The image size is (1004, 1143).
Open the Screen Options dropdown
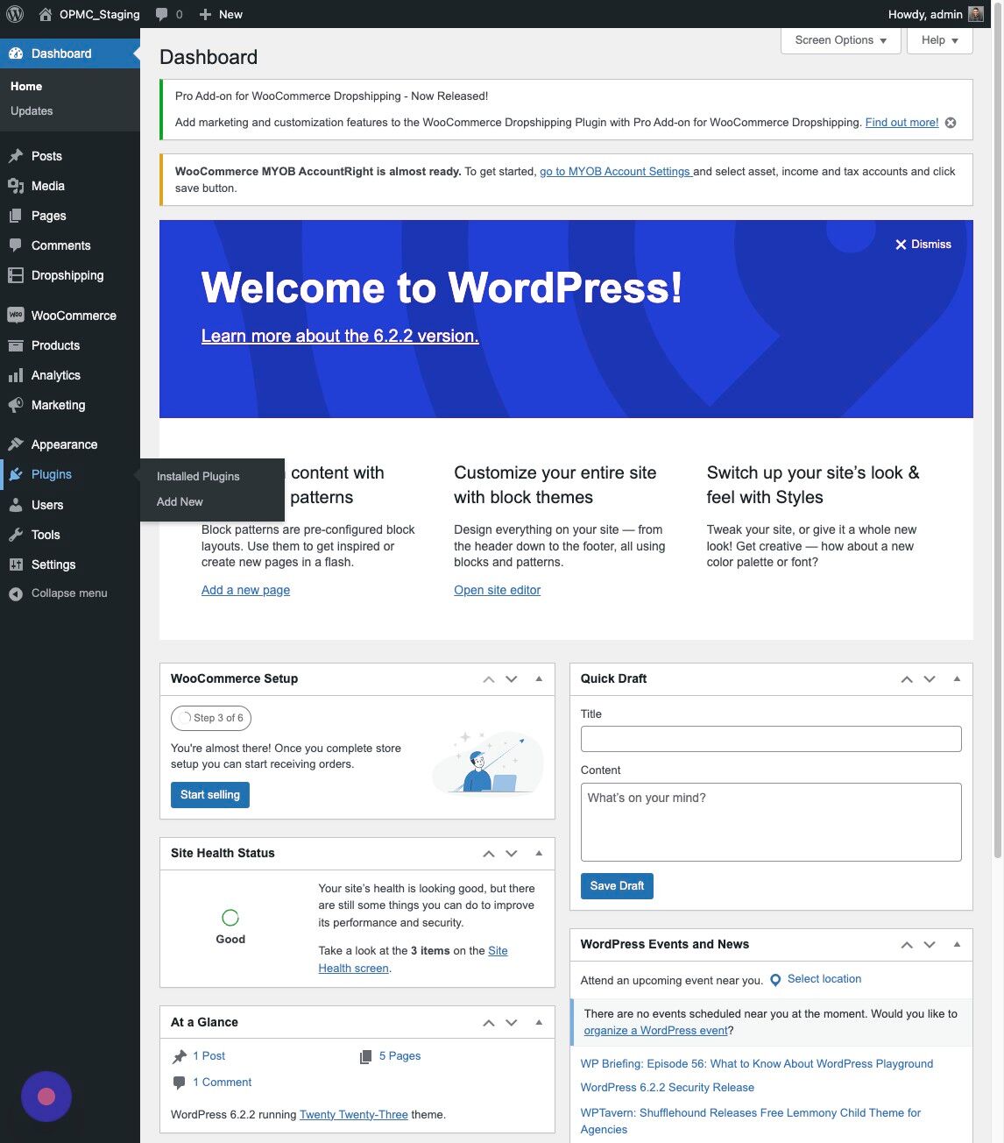pyautogui.click(x=841, y=40)
